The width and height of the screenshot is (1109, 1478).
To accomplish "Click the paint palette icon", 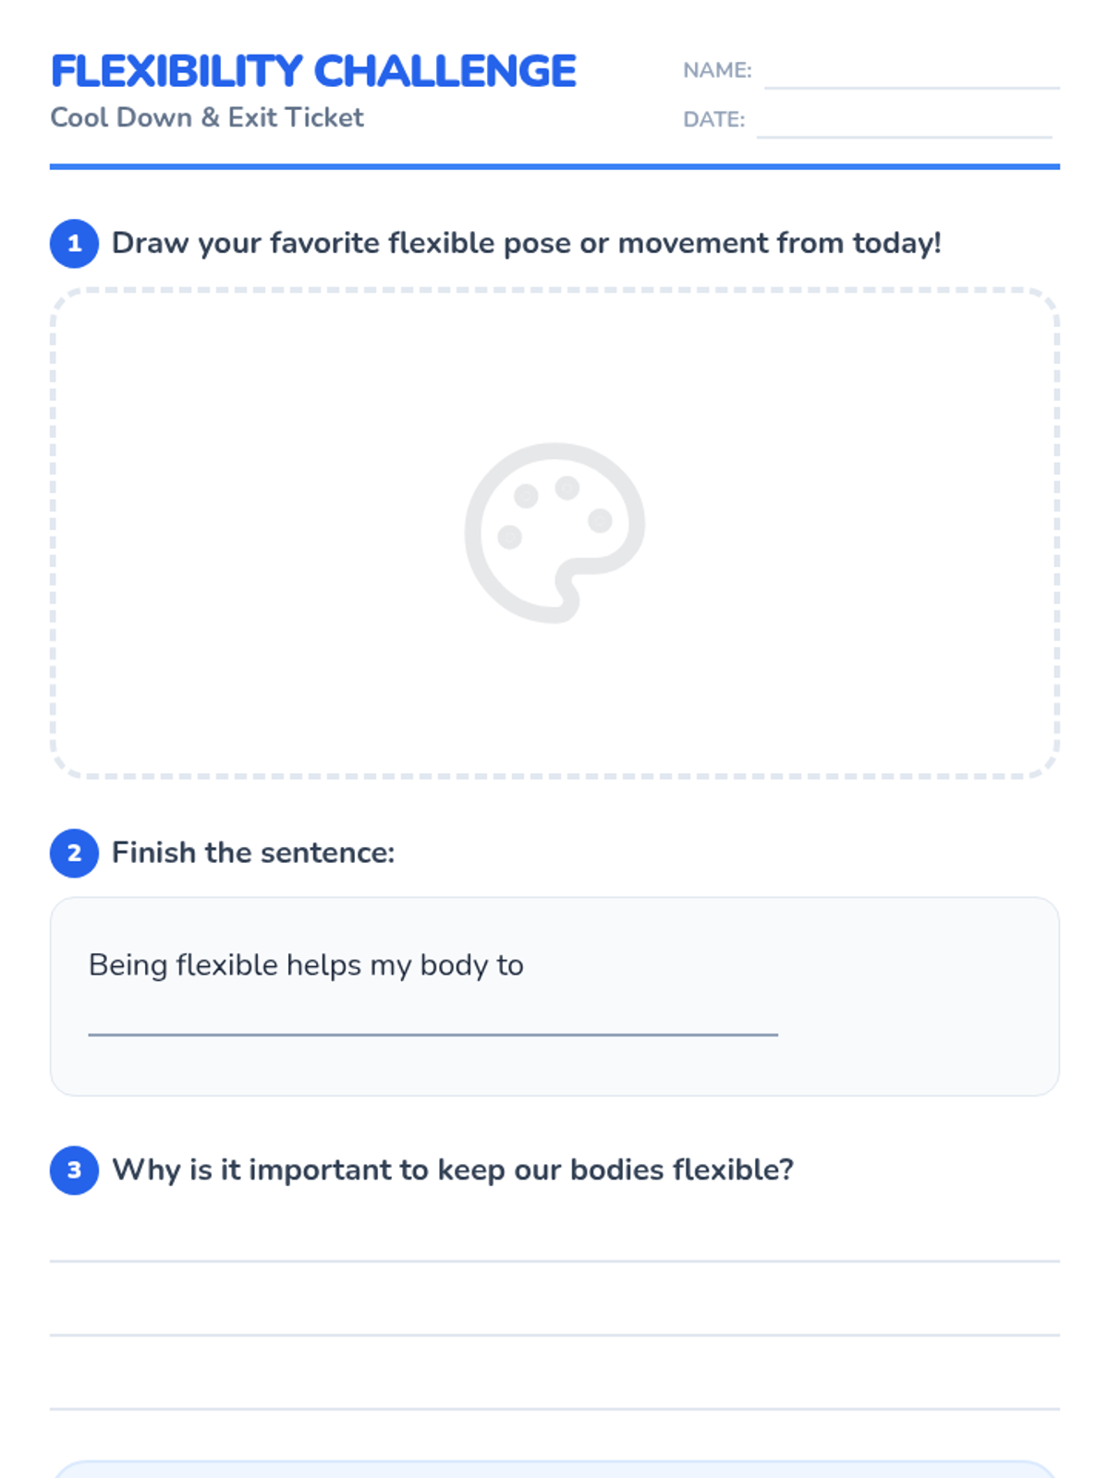I will click(554, 532).
